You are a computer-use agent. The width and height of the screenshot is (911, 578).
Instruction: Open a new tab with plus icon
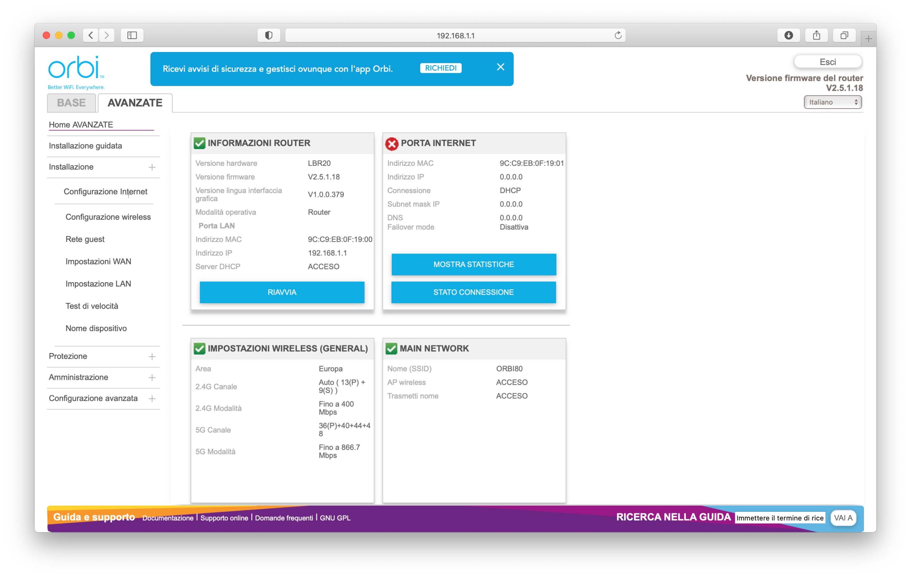[x=868, y=38]
